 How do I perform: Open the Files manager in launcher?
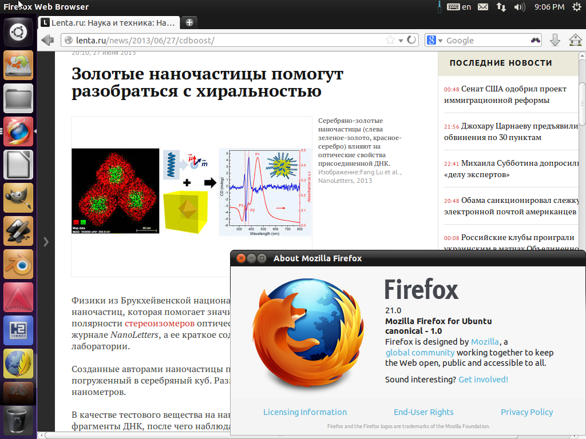tap(18, 98)
